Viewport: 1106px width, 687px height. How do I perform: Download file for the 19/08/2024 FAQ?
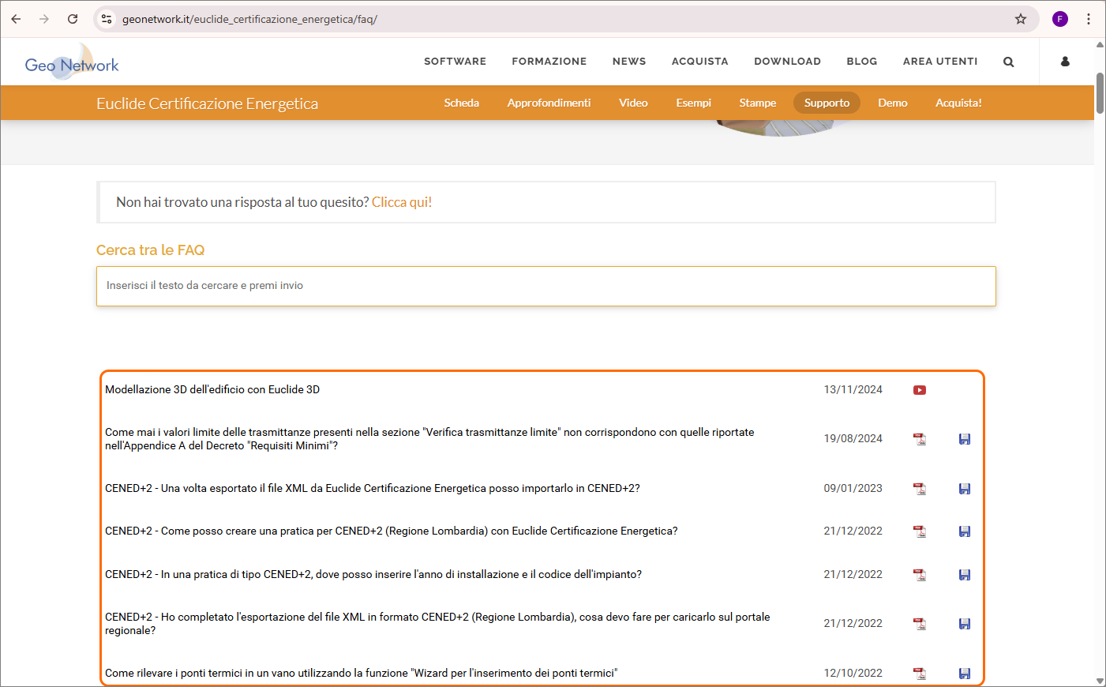(x=965, y=439)
